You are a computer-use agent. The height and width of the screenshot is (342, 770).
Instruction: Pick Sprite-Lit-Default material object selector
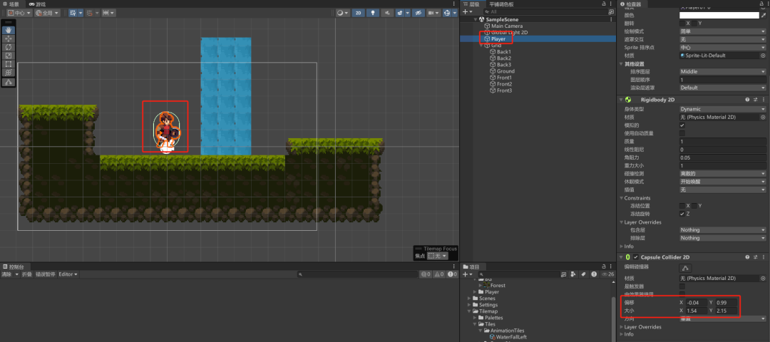point(763,56)
